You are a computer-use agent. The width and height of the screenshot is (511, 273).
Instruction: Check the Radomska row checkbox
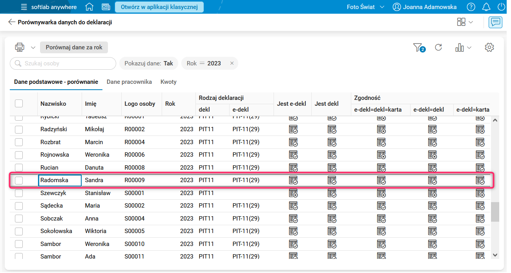tap(19, 180)
